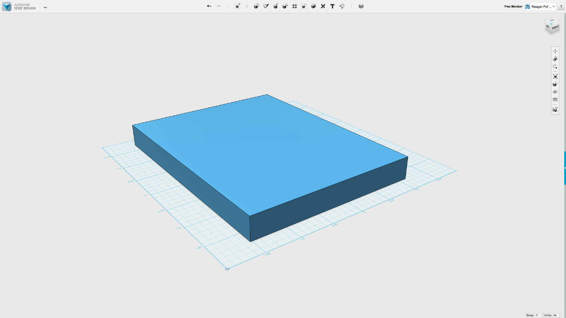Redo the undone action
The height and width of the screenshot is (318, 566).
(x=218, y=6)
